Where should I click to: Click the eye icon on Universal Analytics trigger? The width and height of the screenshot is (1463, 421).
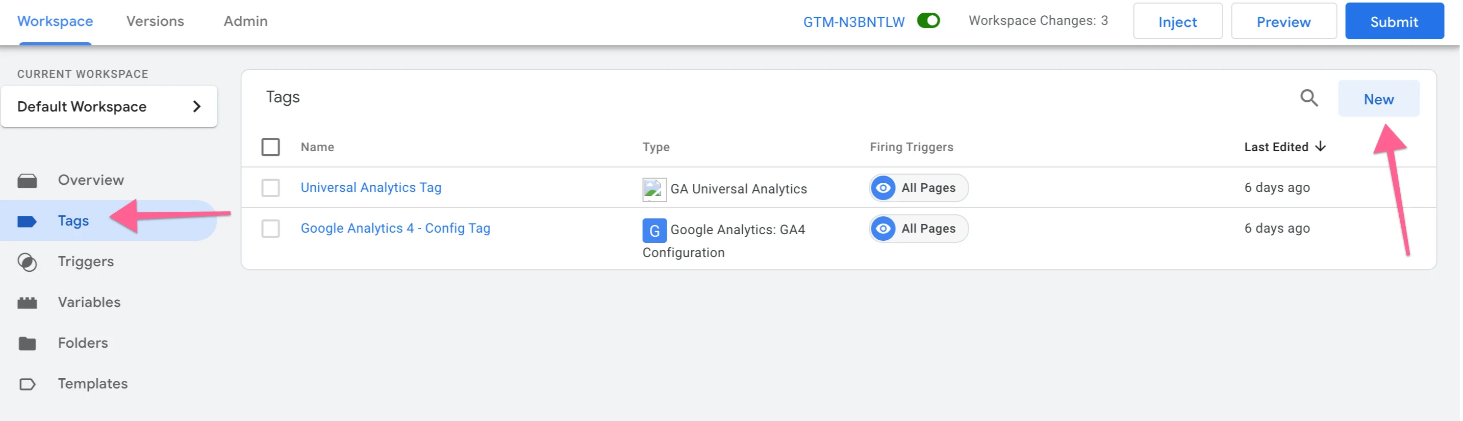coord(882,188)
